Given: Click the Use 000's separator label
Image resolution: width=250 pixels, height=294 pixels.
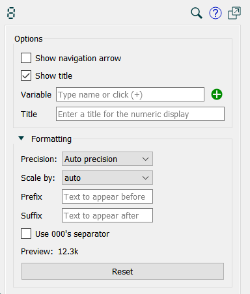Looking at the screenshot, I should 72,234.
